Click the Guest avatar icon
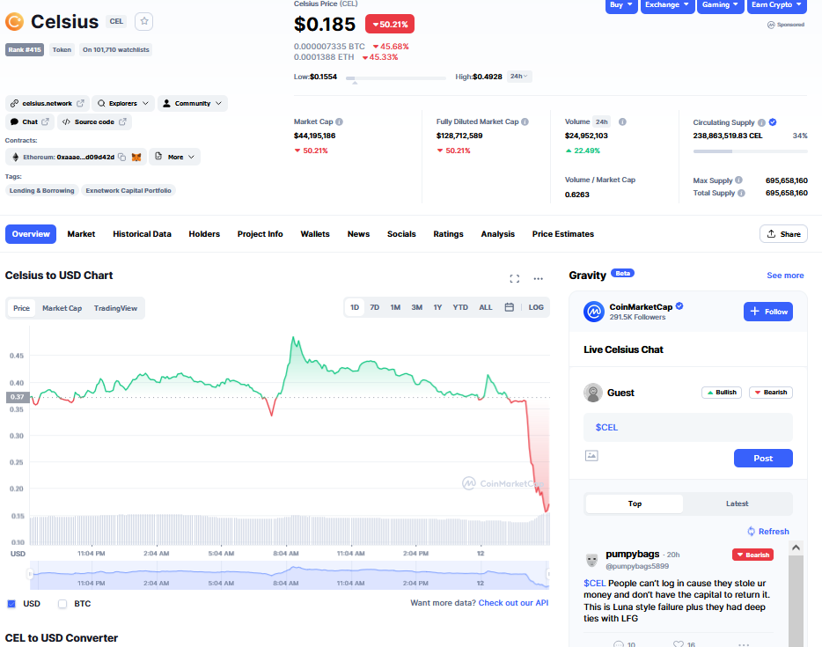Viewport: 822px width, 647px height. click(593, 393)
